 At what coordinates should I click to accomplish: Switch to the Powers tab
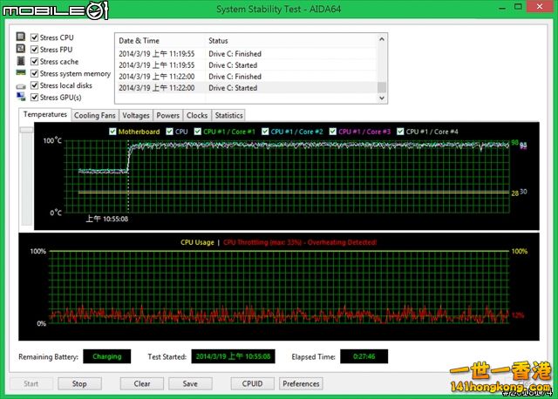pos(167,116)
